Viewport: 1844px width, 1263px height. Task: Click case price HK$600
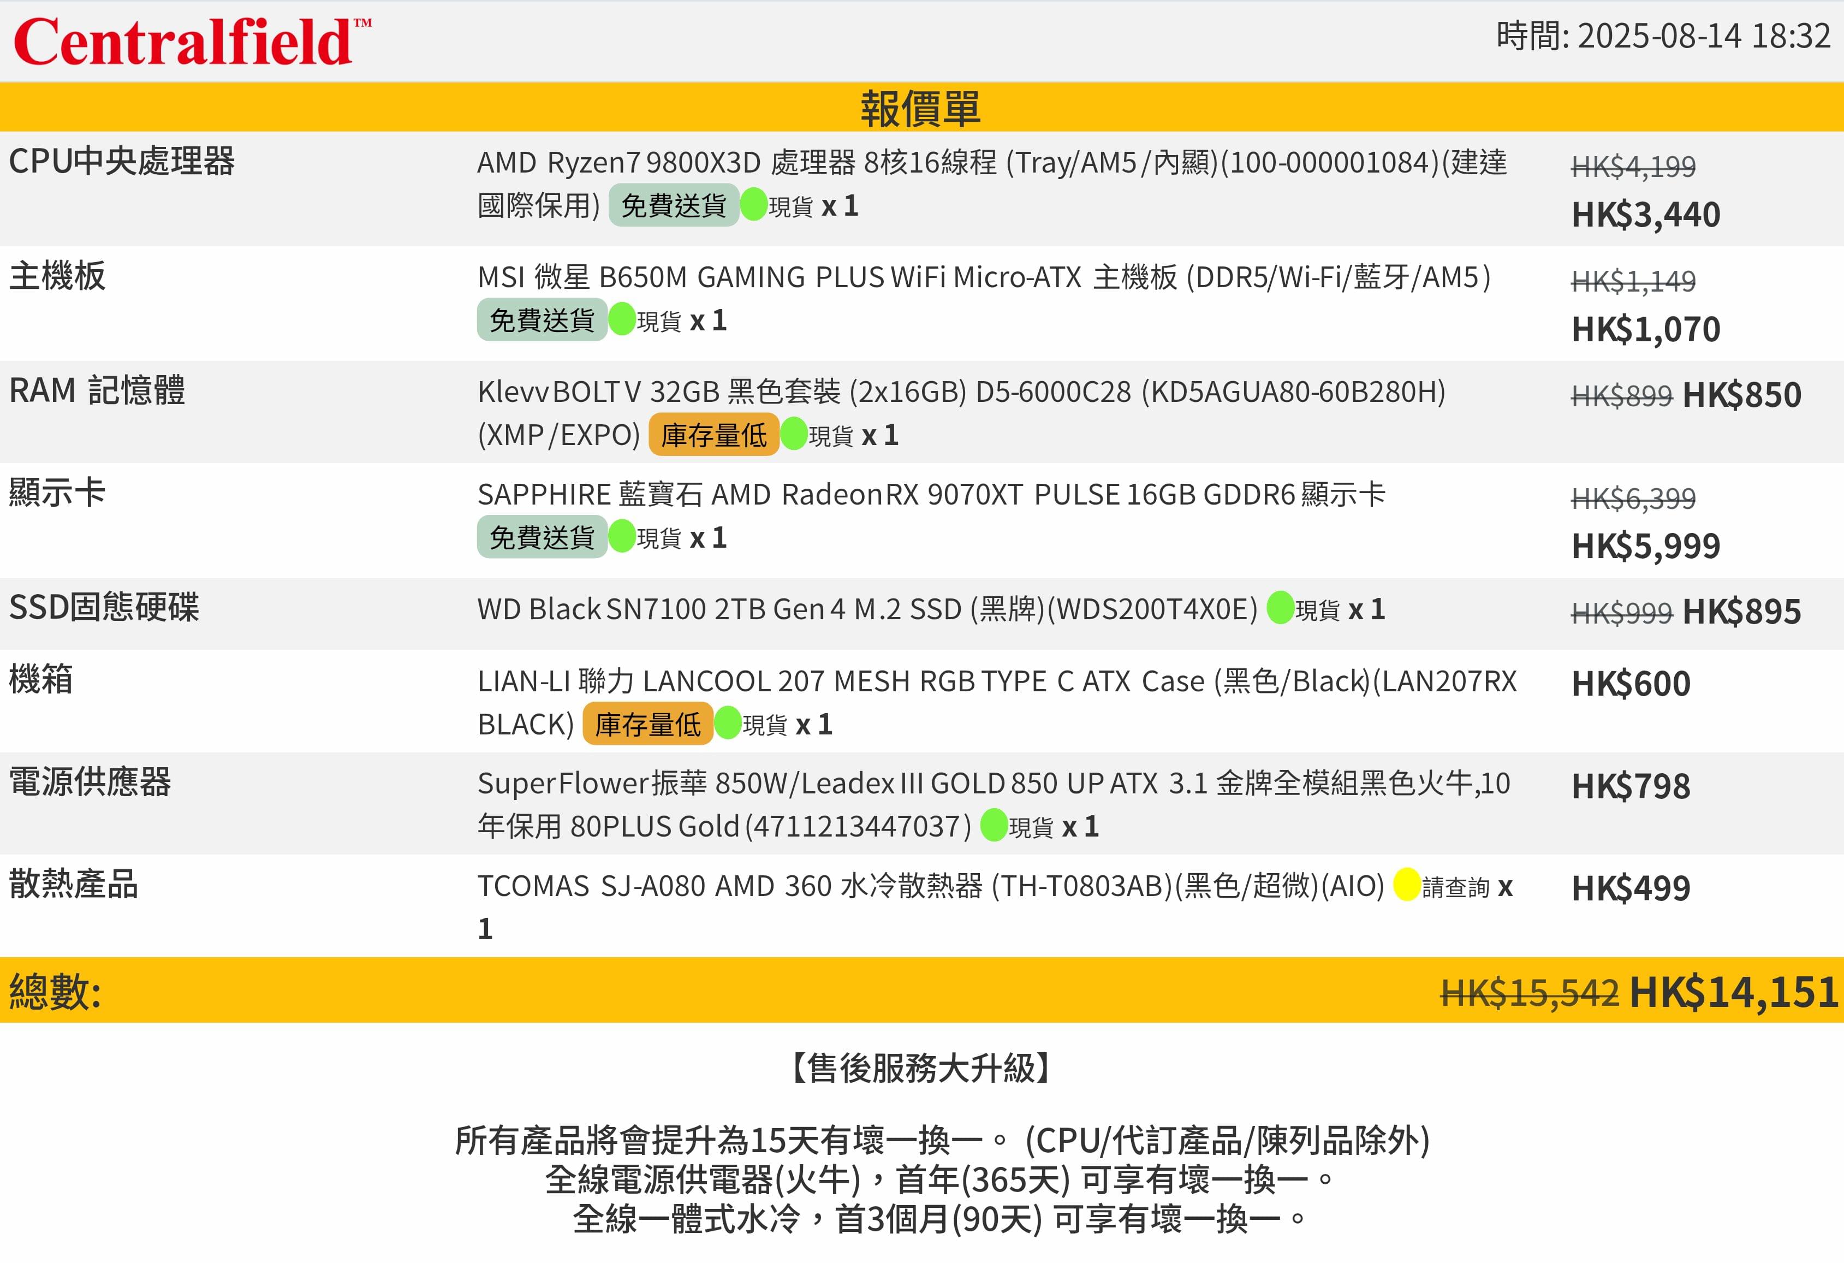pyautogui.click(x=1631, y=684)
